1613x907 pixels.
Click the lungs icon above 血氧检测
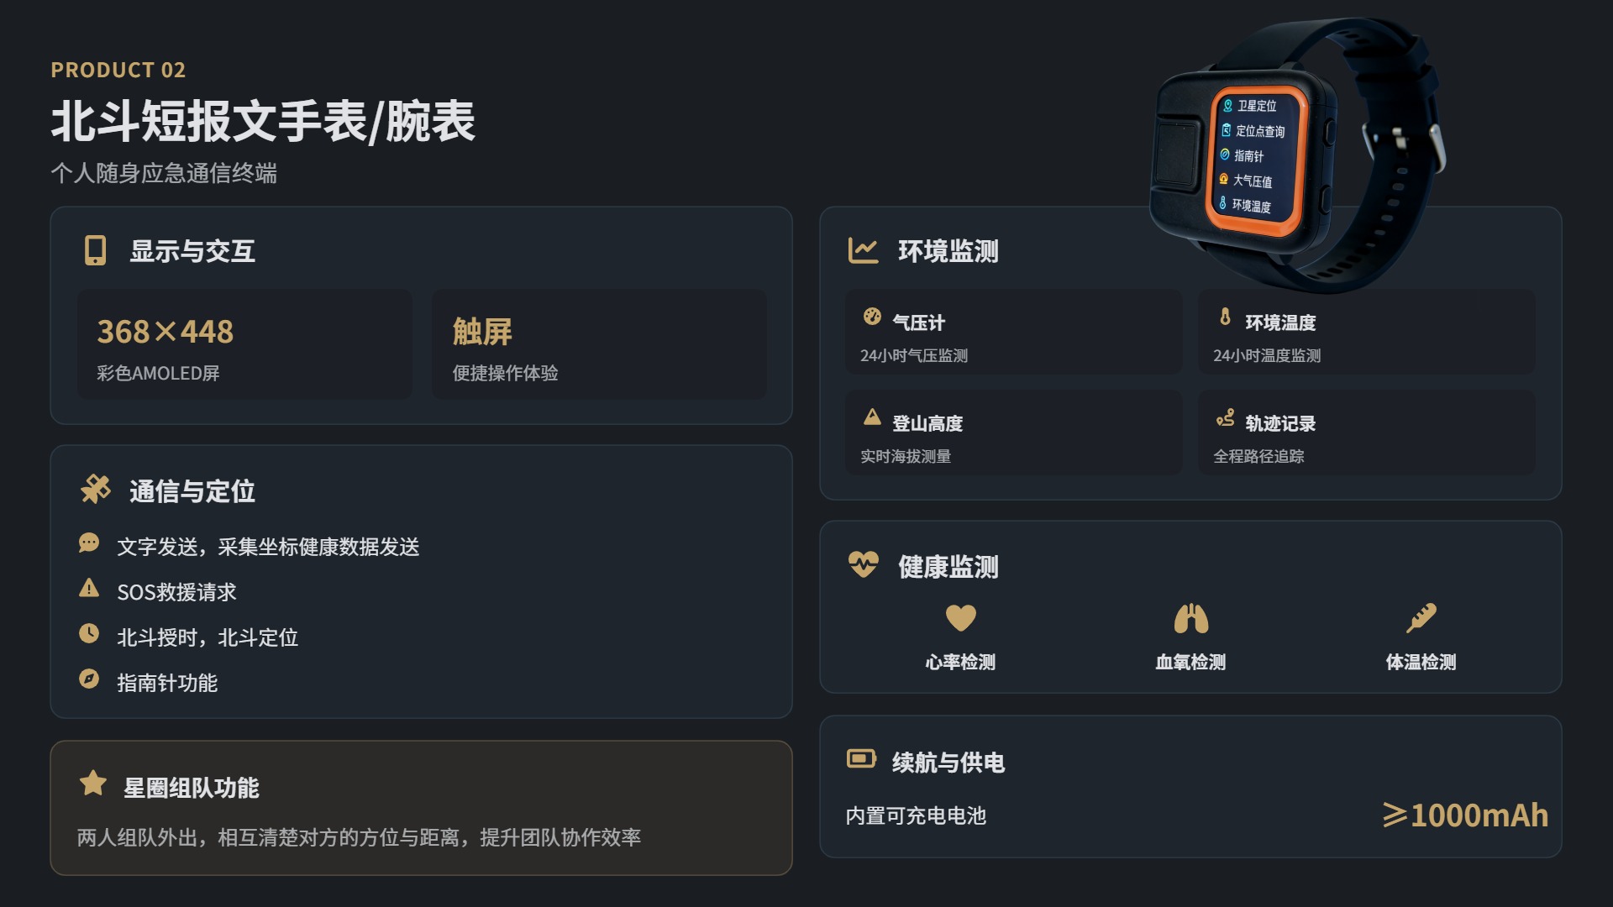coord(1190,619)
